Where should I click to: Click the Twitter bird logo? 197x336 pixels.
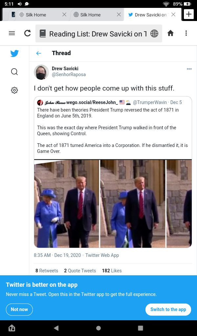(14, 53)
